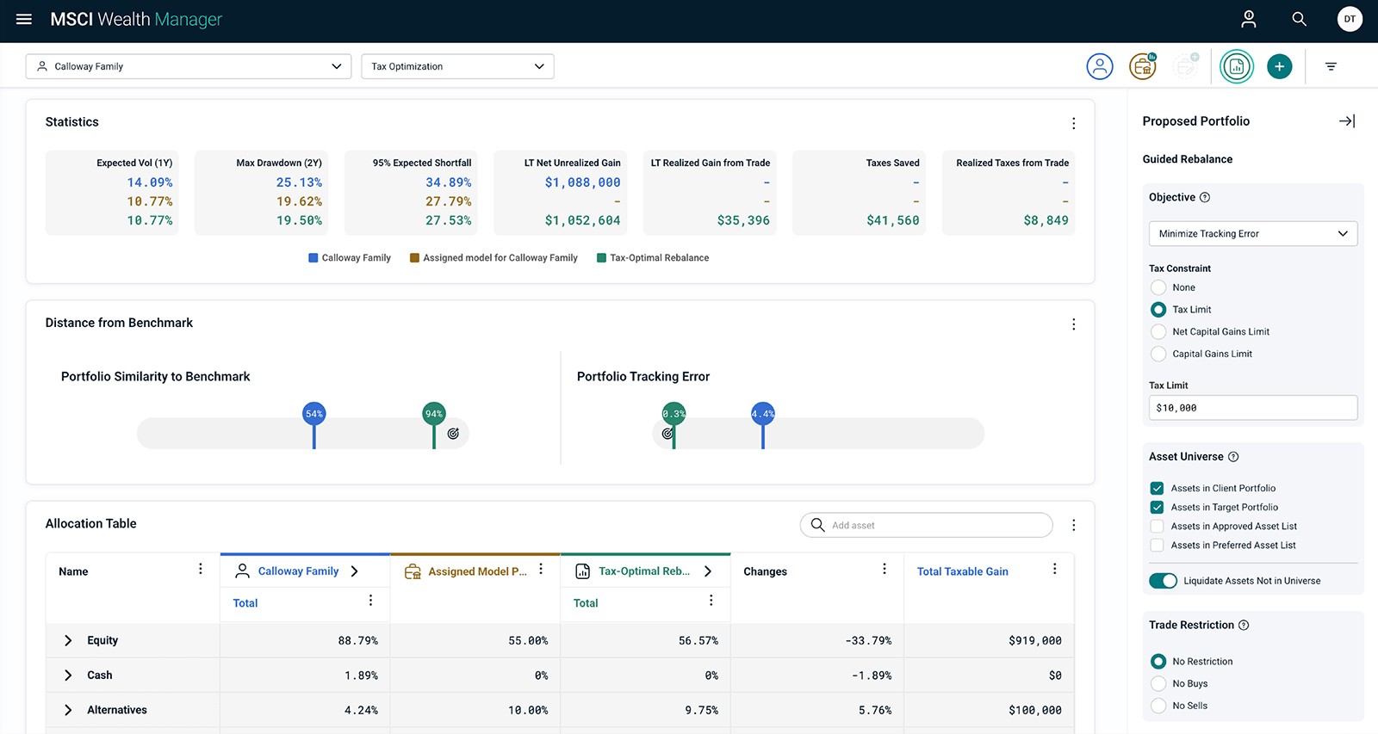Show help for Asset Universe section
The width and height of the screenshot is (1378, 734).
click(x=1233, y=457)
